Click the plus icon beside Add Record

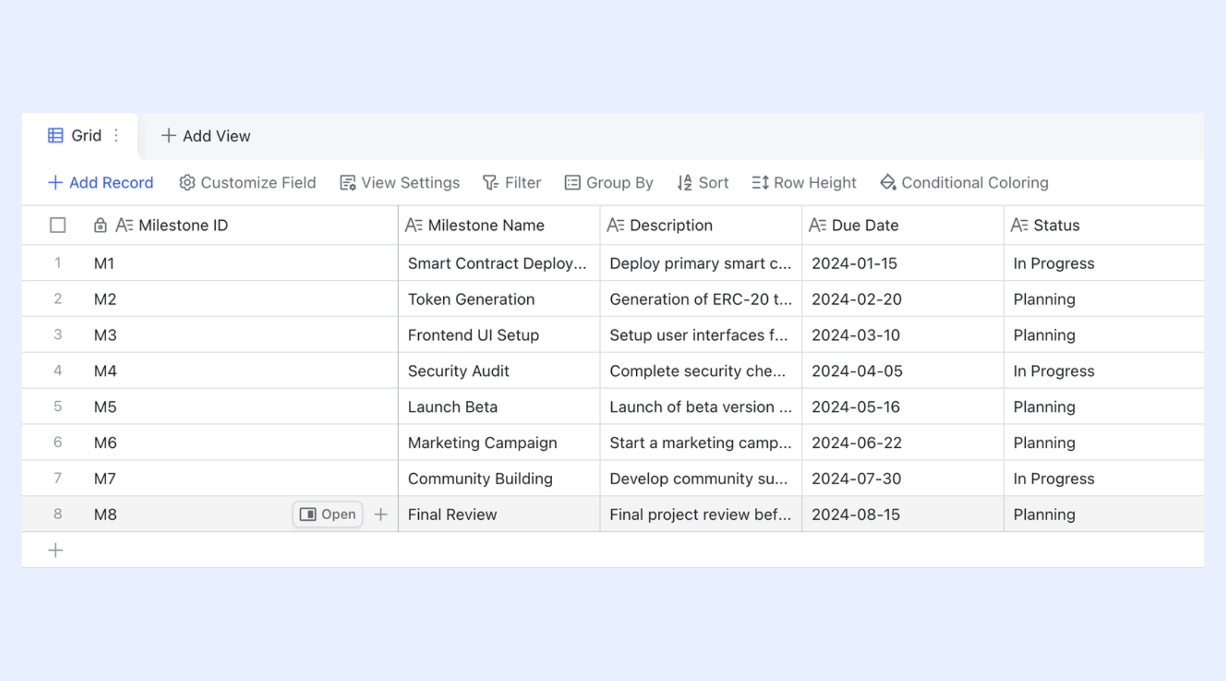tap(55, 183)
